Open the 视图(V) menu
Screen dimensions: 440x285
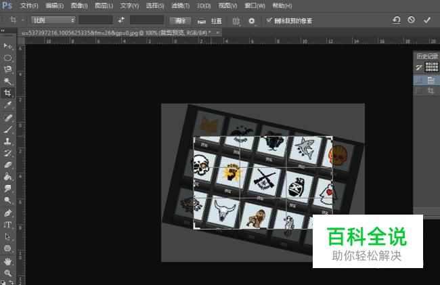227,6
